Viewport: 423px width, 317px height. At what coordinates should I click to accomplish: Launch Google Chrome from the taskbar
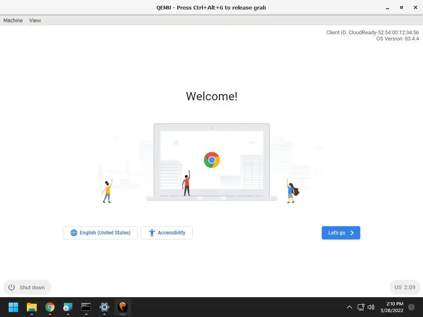pos(50,307)
